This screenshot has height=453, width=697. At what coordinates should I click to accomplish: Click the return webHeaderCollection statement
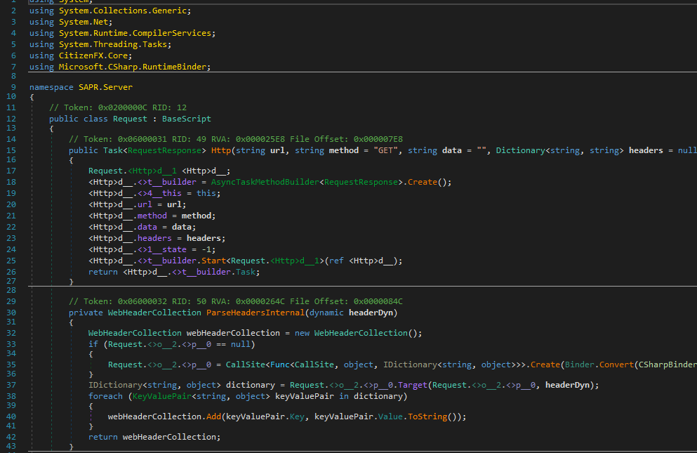[x=154, y=437]
